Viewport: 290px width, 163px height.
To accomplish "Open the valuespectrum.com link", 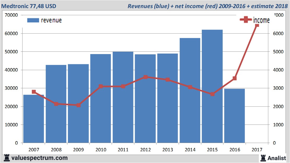I will point(39,158).
